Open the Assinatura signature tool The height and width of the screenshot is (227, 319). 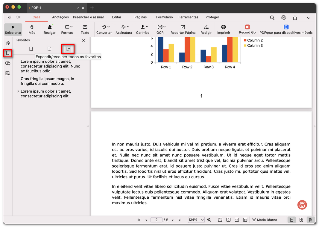click(x=124, y=29)
